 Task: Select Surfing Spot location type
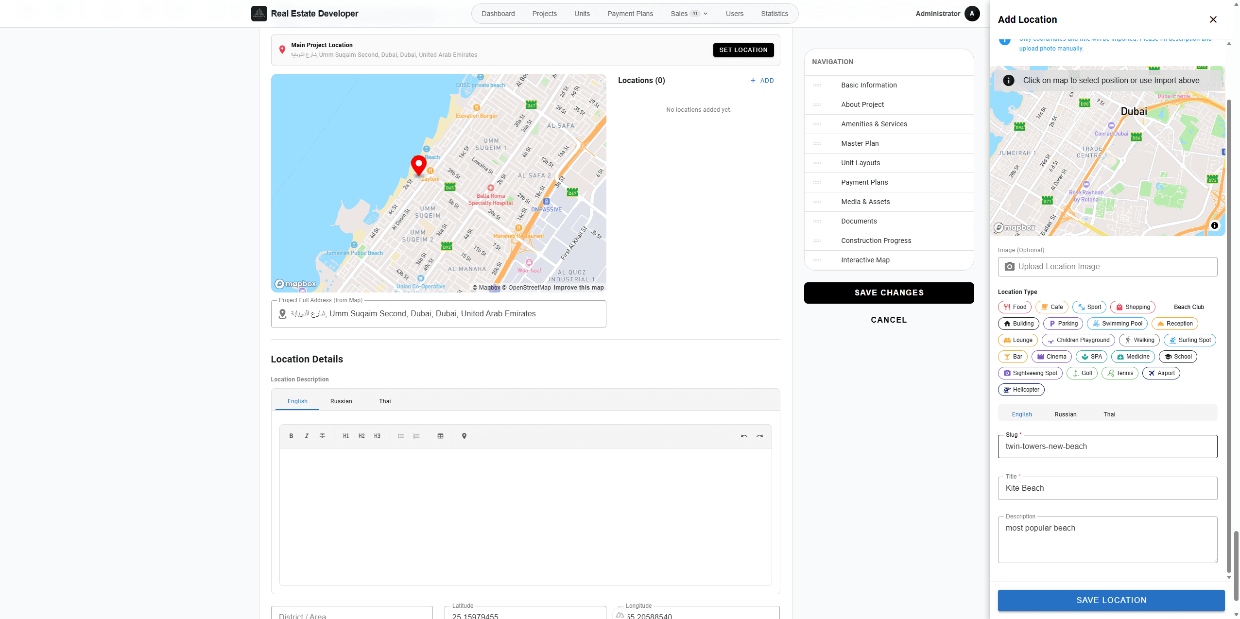[x=1189, y=340]
